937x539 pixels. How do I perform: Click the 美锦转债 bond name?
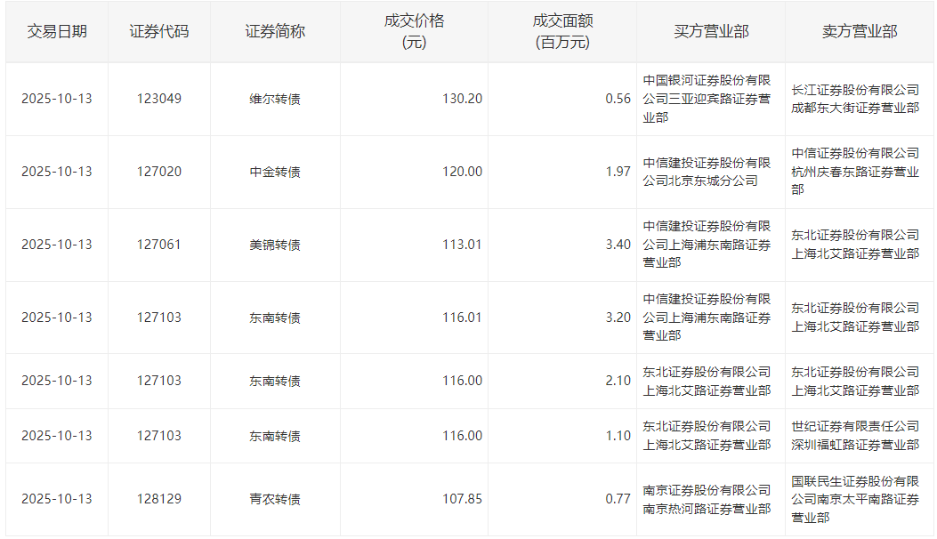click(x=275, y=245)
